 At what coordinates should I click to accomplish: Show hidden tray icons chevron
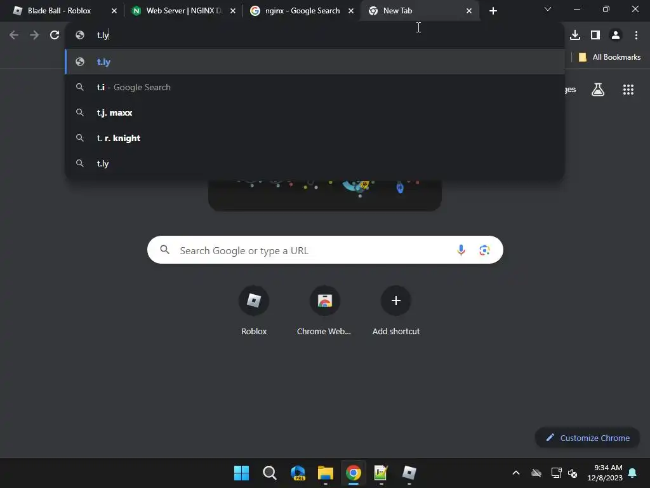coord(516,473)
